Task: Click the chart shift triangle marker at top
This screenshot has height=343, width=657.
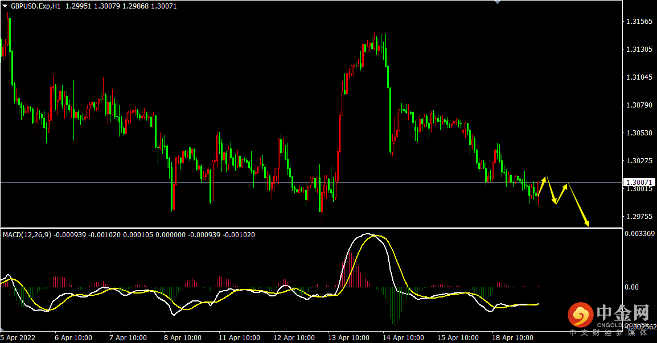Action: click(498, 2)
